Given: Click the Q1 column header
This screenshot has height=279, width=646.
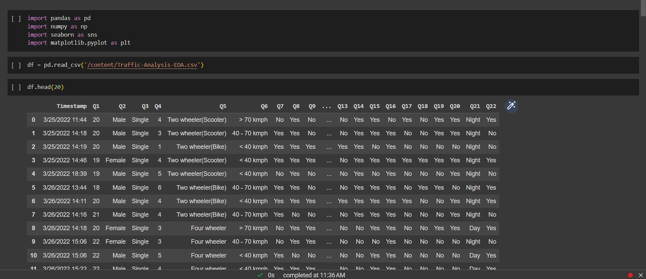Looking at the screenshot, I should 96,106.
